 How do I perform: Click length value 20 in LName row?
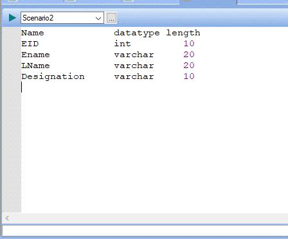(189, 66)
